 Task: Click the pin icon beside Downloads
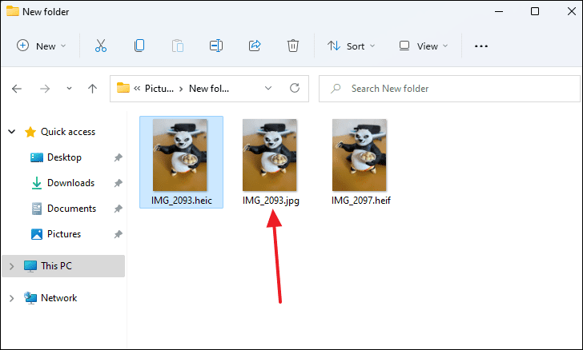tap(119, 183)
